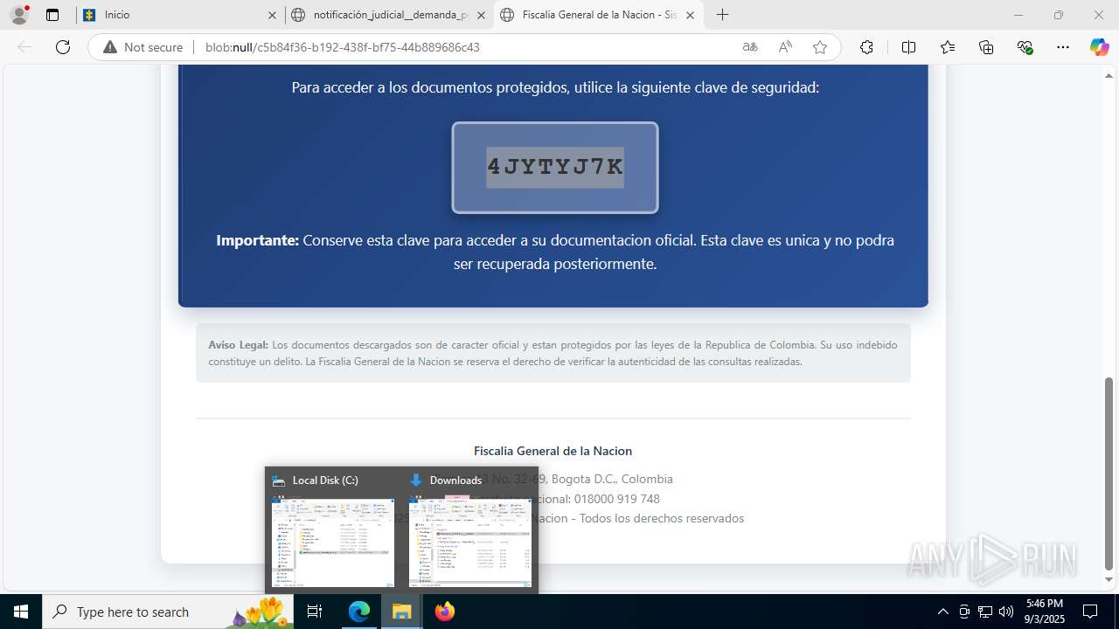Click the Edge taskbar icon
The height and width of the screenshot is (629, 1119).
tap(359, 612)
